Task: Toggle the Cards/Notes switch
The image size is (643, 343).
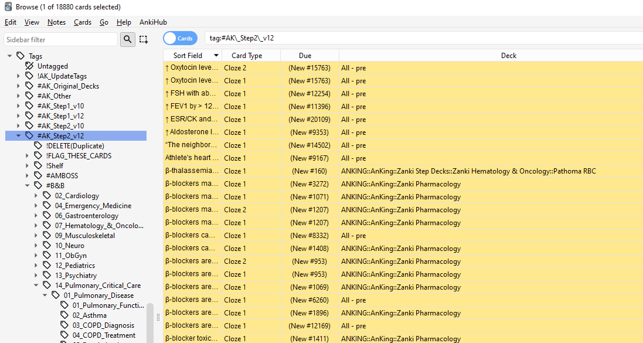Action: pyautogui.click(x=180, y=38)
